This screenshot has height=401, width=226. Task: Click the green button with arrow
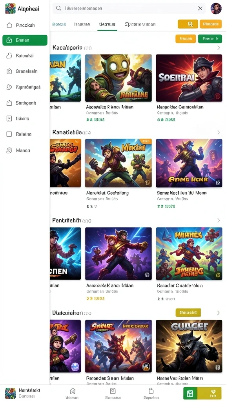click(210, 39)
